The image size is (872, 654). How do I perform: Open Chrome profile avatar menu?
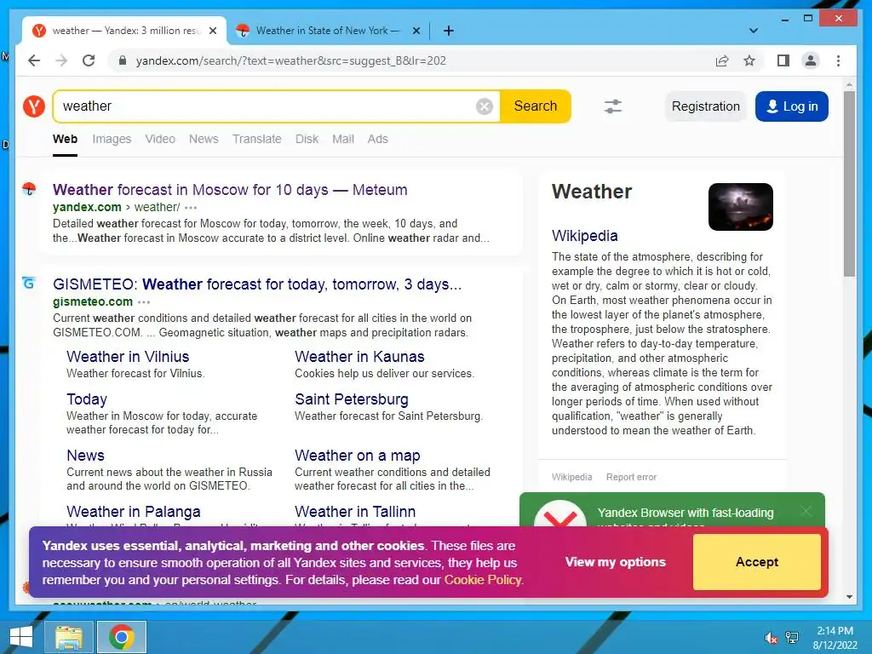point(811,60)
